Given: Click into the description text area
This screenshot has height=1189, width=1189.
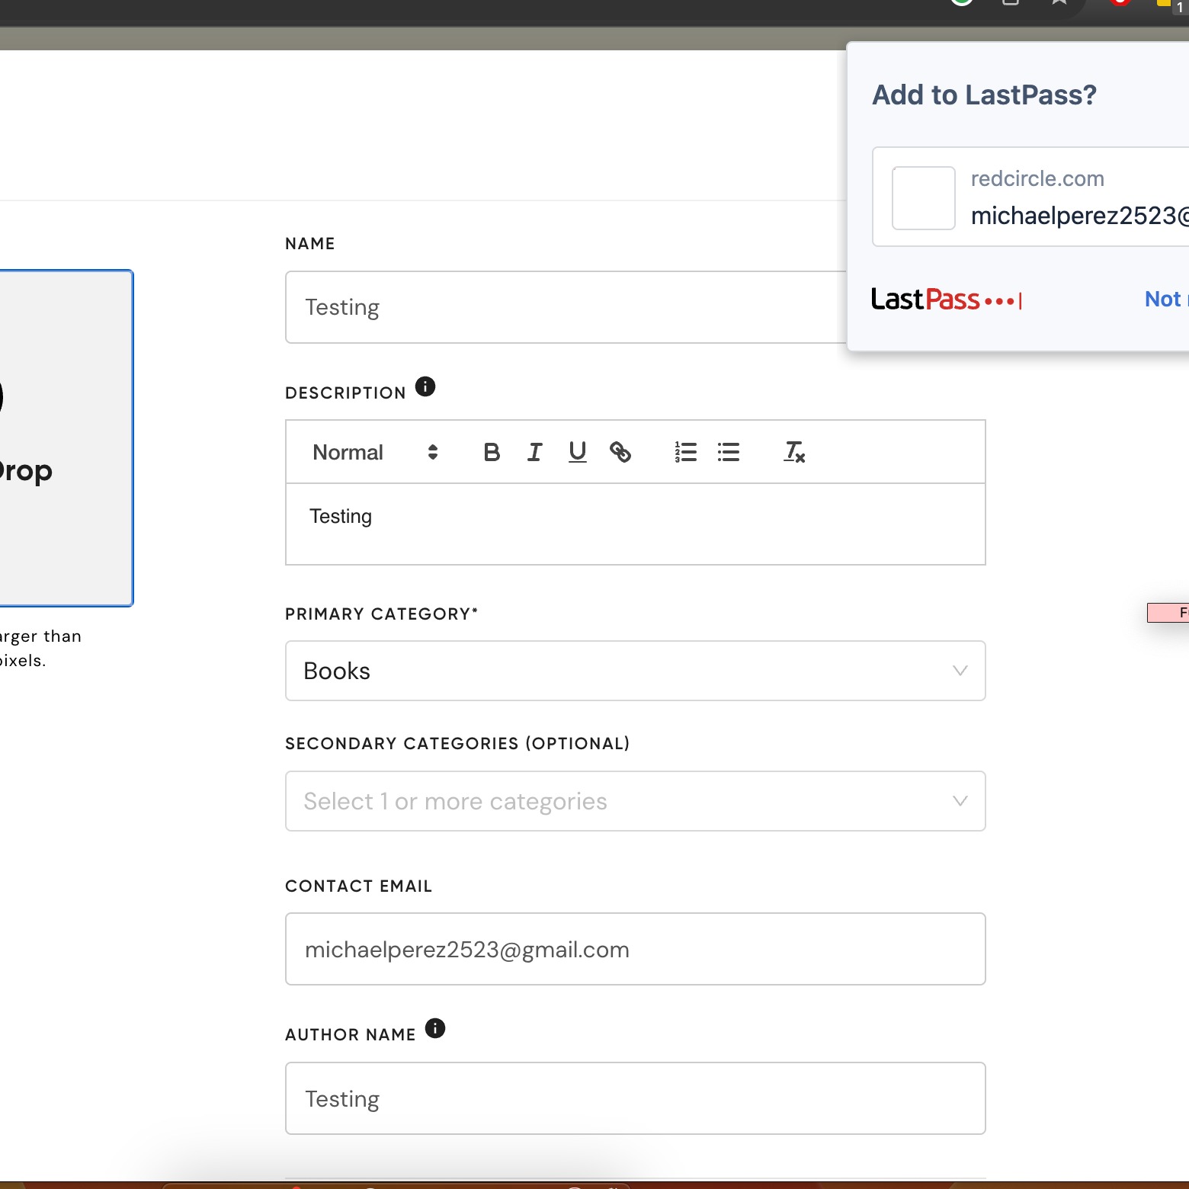Looking at the screenshot, I should click(635, 524).
